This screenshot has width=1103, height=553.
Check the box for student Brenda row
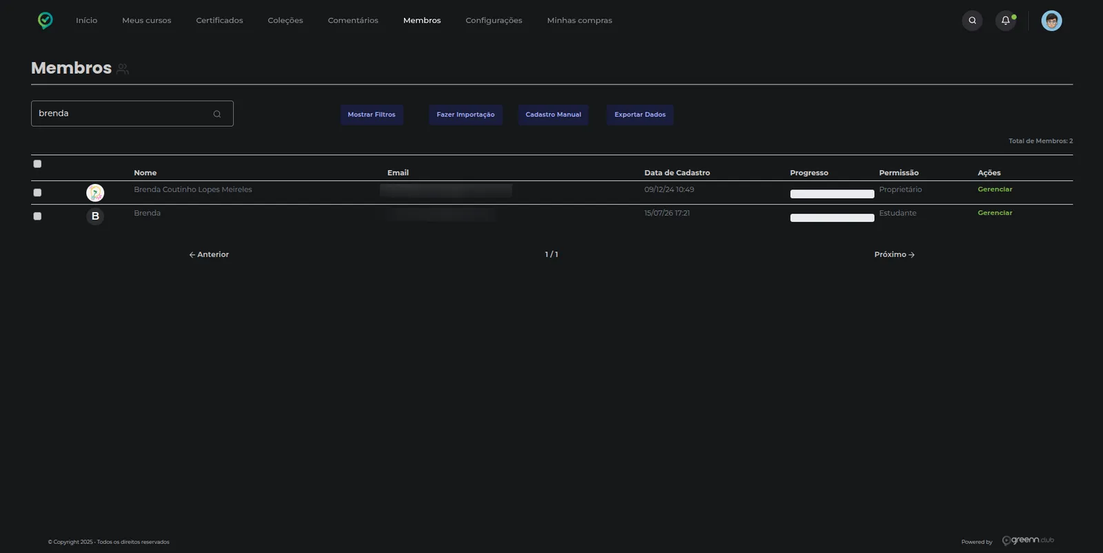point(37,216)
